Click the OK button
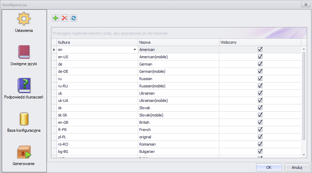 269,167
